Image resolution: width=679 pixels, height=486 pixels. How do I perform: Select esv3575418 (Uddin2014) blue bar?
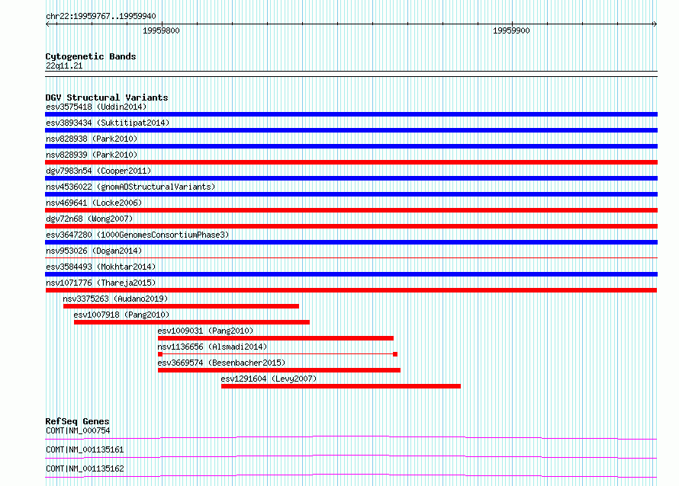pos(351,114)
